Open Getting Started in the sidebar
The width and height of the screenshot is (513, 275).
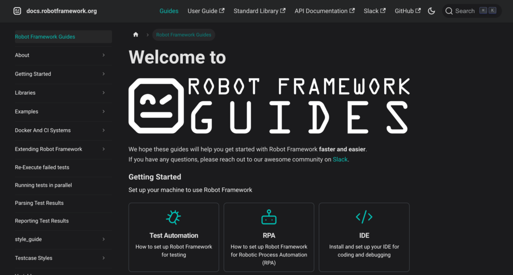33,74
